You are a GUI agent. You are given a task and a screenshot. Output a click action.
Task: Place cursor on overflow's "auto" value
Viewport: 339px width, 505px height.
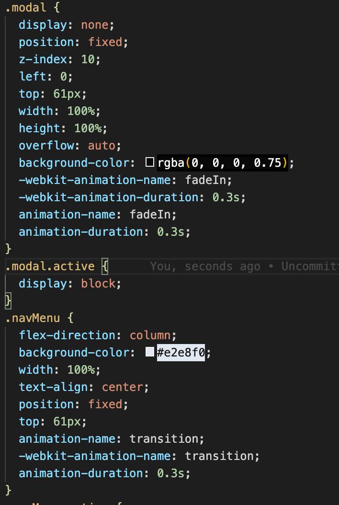coord(102,146)
